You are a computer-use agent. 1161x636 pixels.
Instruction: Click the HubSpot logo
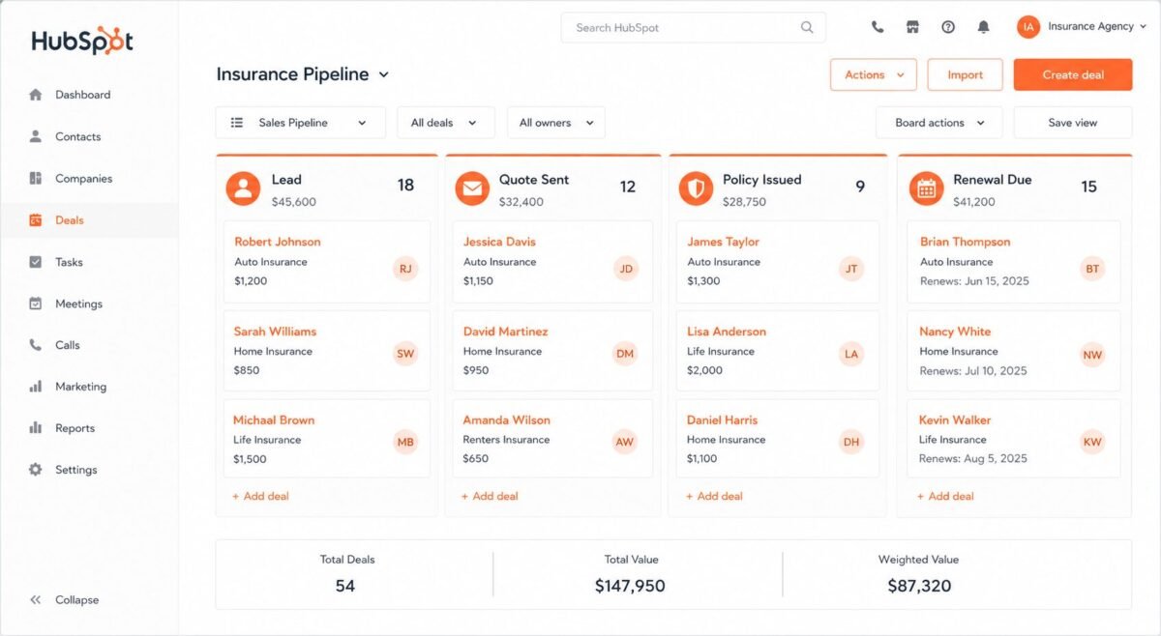point(81,41)
